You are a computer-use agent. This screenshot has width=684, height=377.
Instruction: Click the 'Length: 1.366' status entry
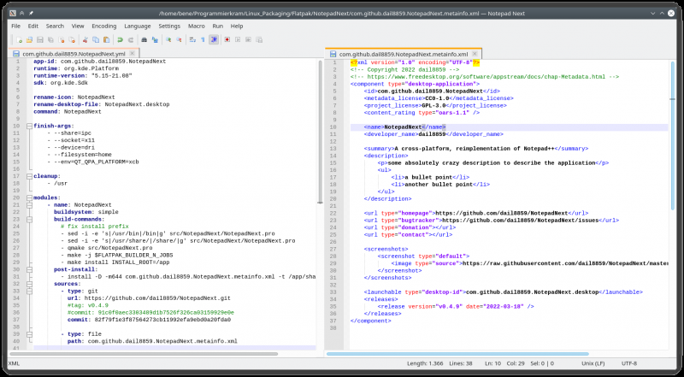coord(425,363)
